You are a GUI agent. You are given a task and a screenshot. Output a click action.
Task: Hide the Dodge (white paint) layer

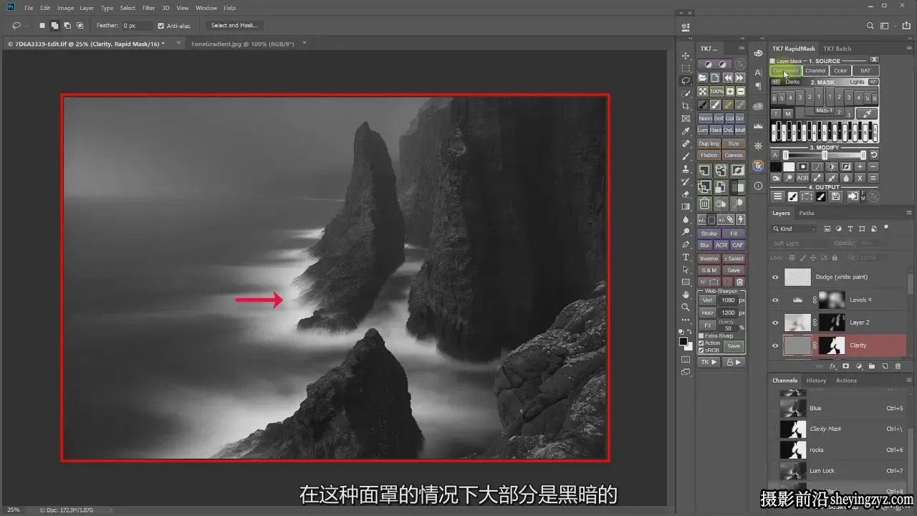[775, 277]
